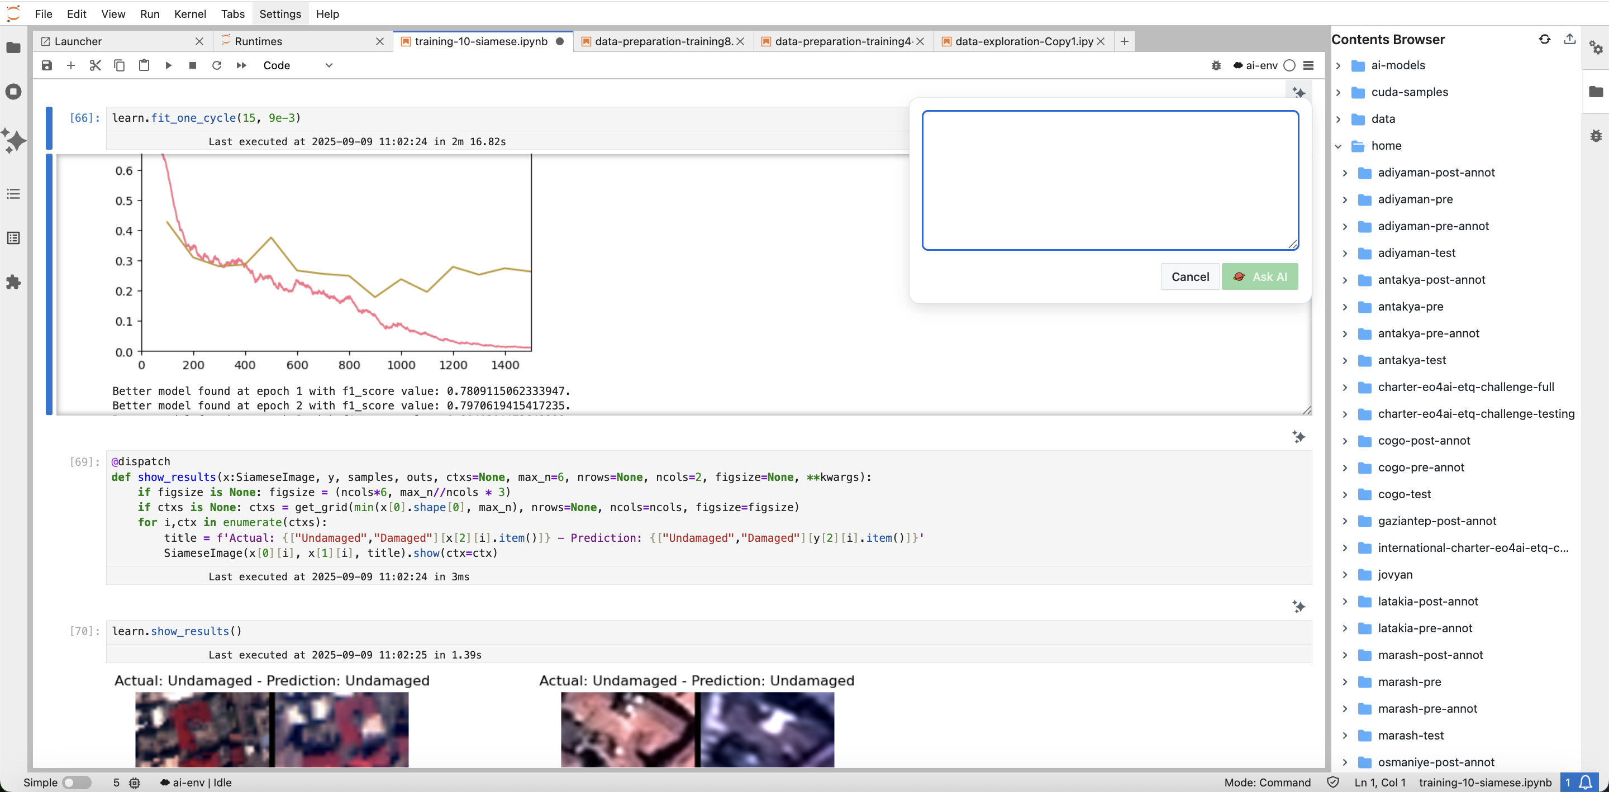Expand the ai-models folder

click(x=1338, y=65)
